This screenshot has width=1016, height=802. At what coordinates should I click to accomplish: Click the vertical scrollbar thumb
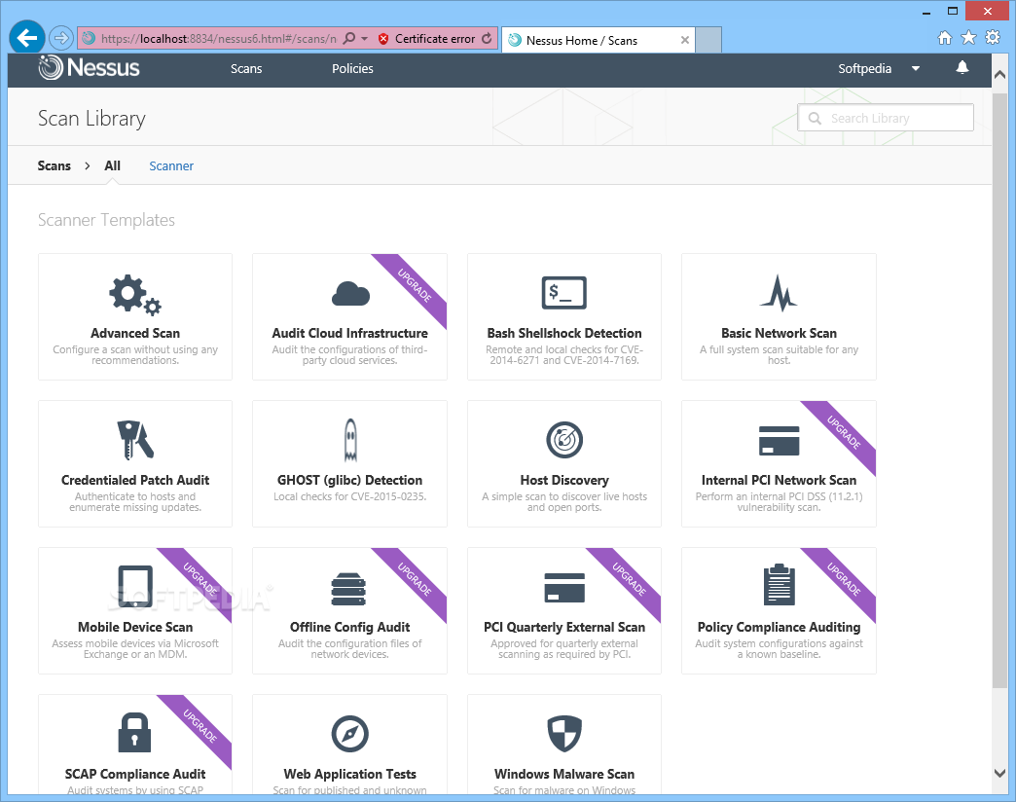(x=999, y=390)
